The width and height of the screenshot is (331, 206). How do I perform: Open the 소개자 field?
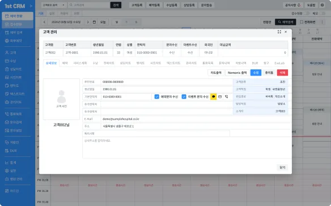pyautogui.click(x=260, y=111)
